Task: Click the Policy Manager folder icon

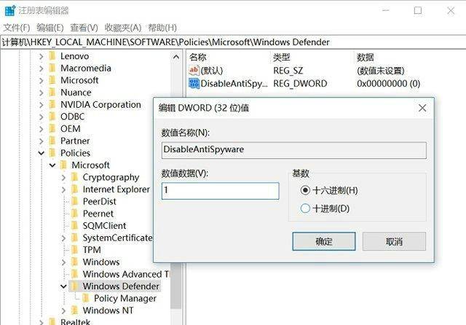Action: coord(86,298)
